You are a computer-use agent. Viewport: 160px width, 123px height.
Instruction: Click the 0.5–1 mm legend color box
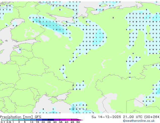(10, 120)
